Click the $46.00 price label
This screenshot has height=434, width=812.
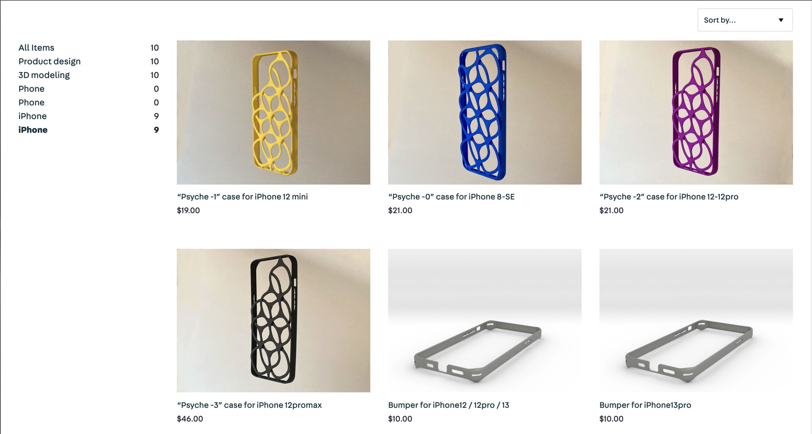(190, 419)
